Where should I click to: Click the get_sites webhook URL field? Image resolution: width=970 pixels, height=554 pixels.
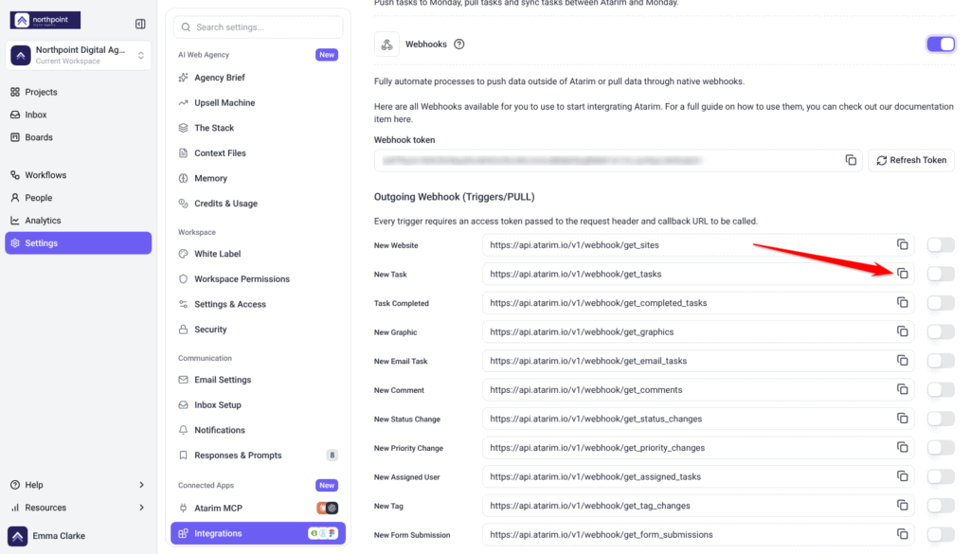pyautogui.click(x=698, y=245)
